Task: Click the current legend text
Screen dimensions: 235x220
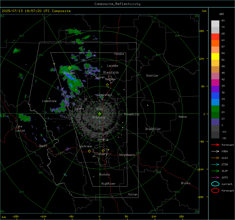Action: [227, 184]
